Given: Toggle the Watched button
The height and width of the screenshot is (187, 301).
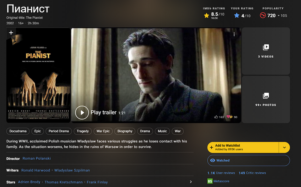Looking at the screenshot, I should click(249, 160).
